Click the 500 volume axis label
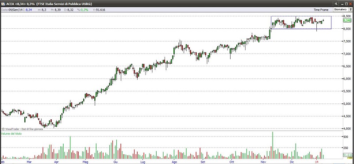354x164 pixels. [x=346, y=137]
